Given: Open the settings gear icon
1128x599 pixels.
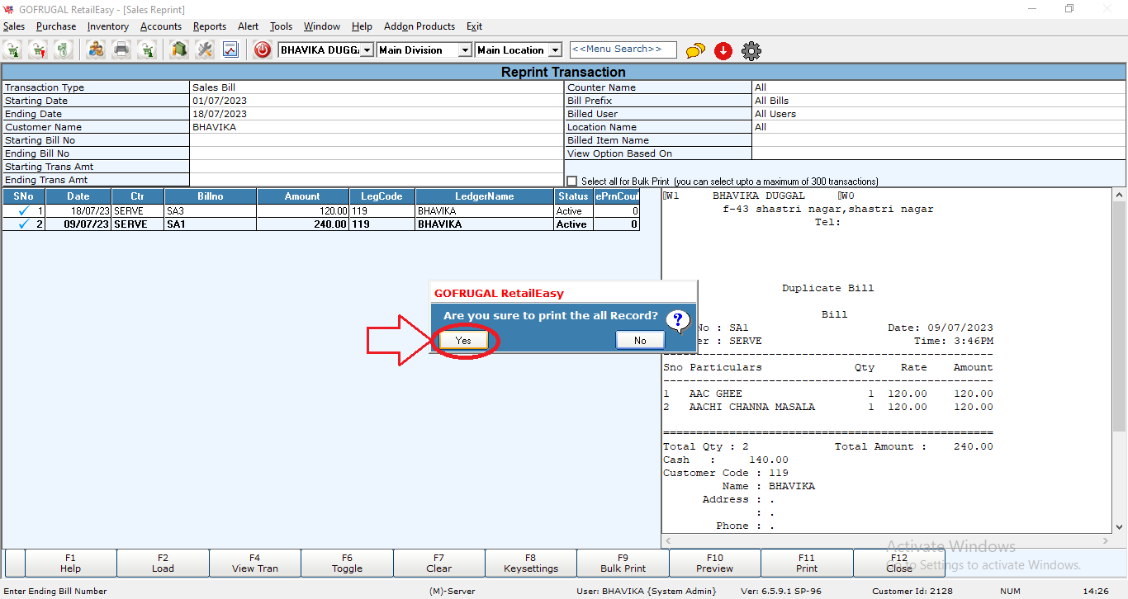Looking at the screenshot, I should click(x=751, y=51).
